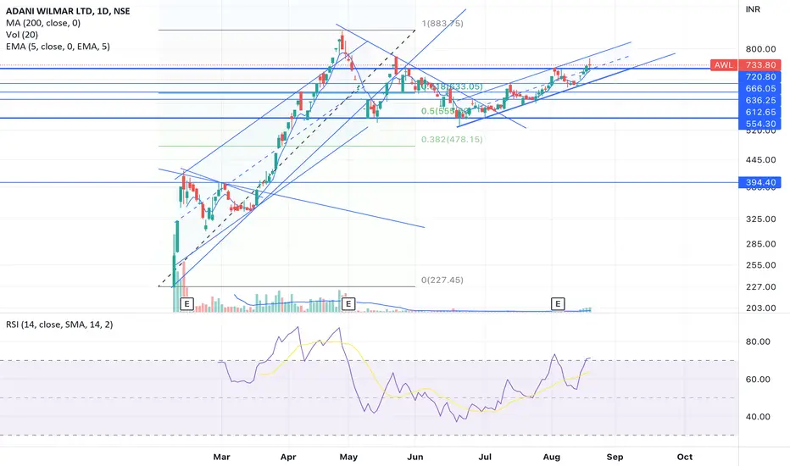Image resolution: width=790 pixels, height=466 pixels.
Task: Click the earnings E marker near August
Action: coord(558,304)
